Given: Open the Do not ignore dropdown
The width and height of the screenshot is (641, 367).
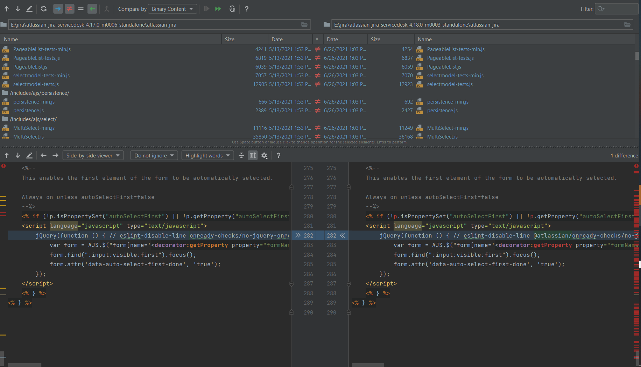Looking at the screenshot, I should pos(154,155).
